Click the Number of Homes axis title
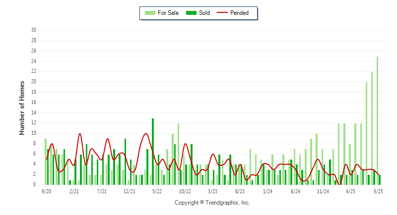Viewport: 397px width, 215px height. tap(22, 107)
